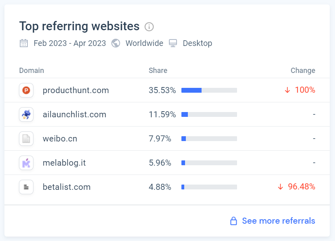Screen dimensions: 335x241
Task: Open the ailaunchlist.com domain link
Action: [74, 114]
